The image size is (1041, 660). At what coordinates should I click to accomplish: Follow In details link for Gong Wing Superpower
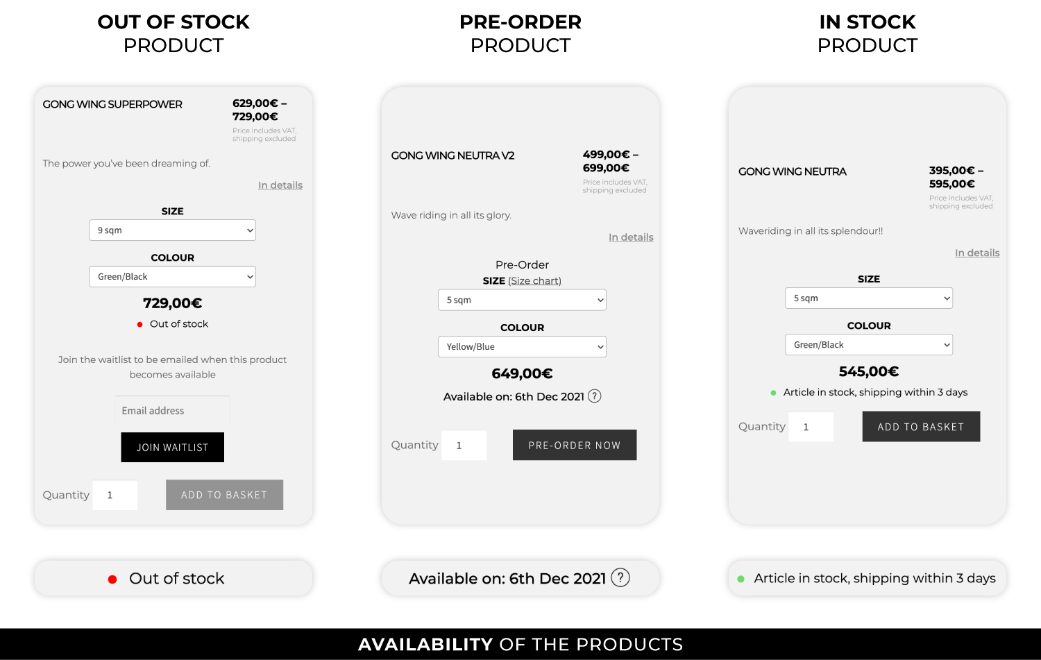tap(280, 185)
